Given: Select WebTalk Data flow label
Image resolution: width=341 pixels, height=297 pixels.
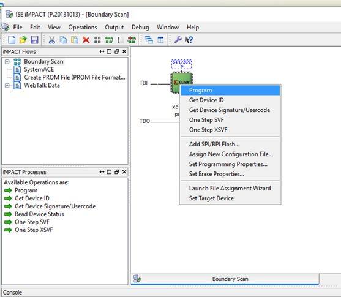Looking at the screenshot, I should (42, 85).
